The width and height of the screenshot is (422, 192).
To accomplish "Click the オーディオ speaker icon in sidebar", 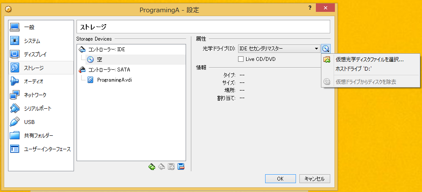I will coord(15,81).
